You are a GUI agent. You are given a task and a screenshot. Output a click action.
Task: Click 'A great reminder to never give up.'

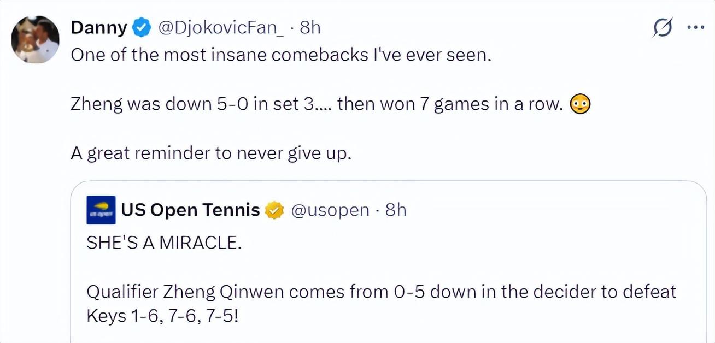tap(210, 153)
